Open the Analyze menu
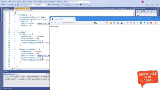 (40, 2)
